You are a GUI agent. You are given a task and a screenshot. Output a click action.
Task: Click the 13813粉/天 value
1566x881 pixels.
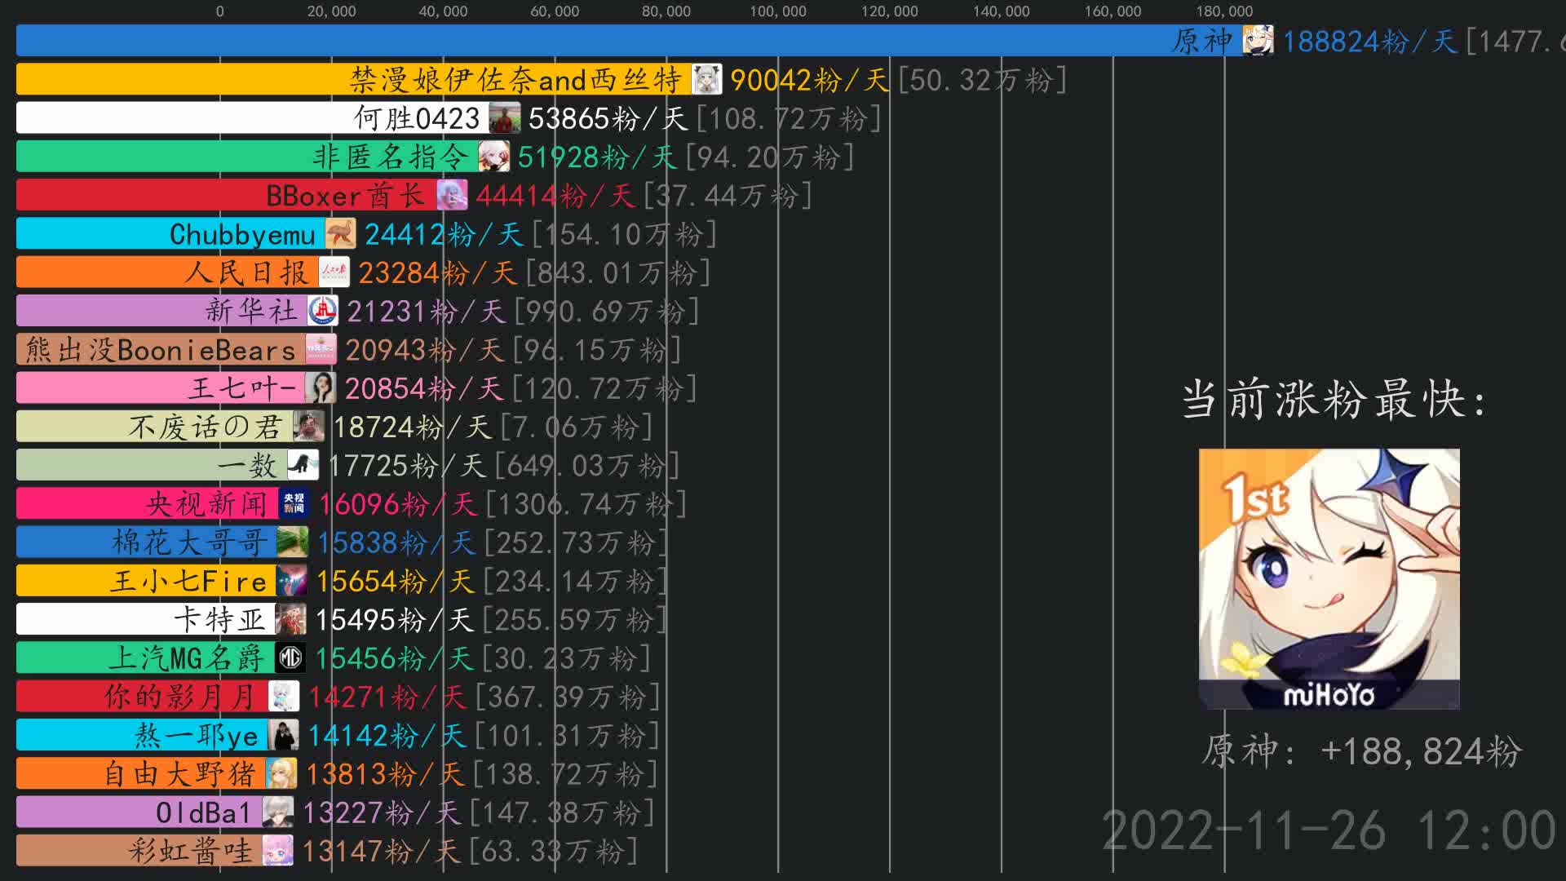(x=386, y=774)
